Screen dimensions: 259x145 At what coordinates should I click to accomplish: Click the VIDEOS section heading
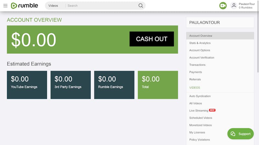click(x=195, y=88)
